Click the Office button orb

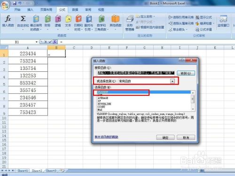pyautogui.click(x=5, y=6)
